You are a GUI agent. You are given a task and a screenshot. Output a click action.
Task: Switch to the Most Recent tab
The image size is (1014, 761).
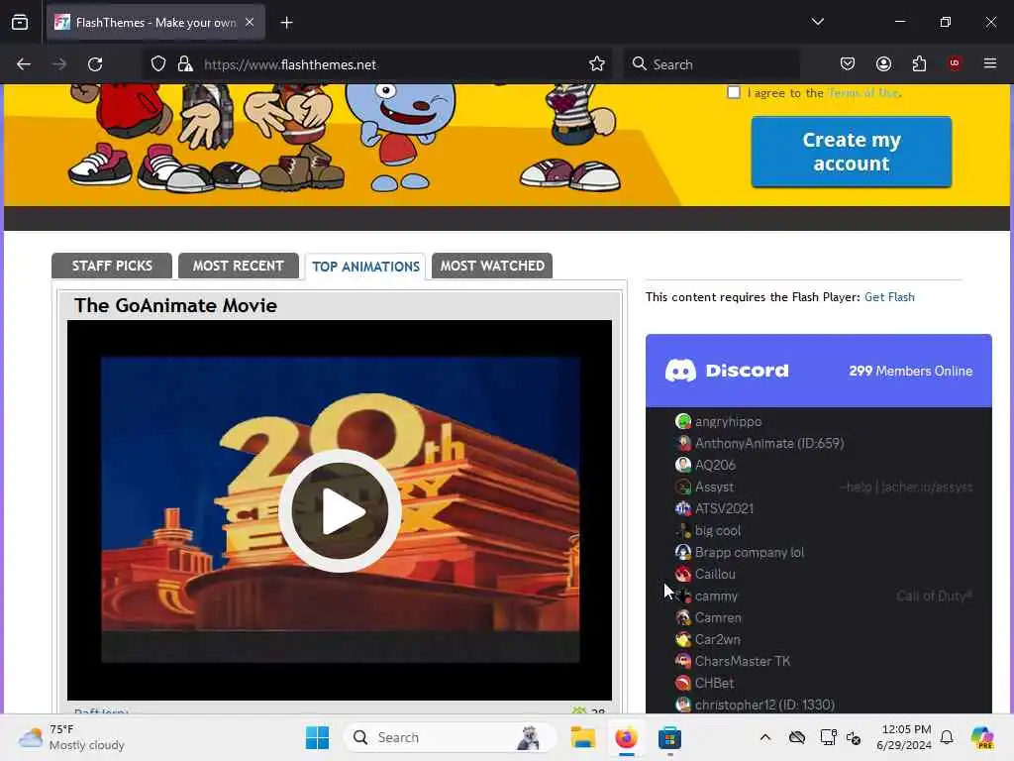tap(238, 266)
